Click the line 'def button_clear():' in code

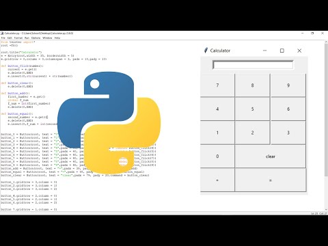[x=17, y=83]
